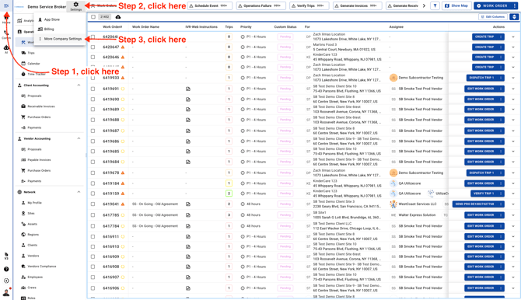The width and height of the screenshot is (521, 300).
Task: Click Dispatch Trip 1 for order 6419933
Action: click(481, 78)
